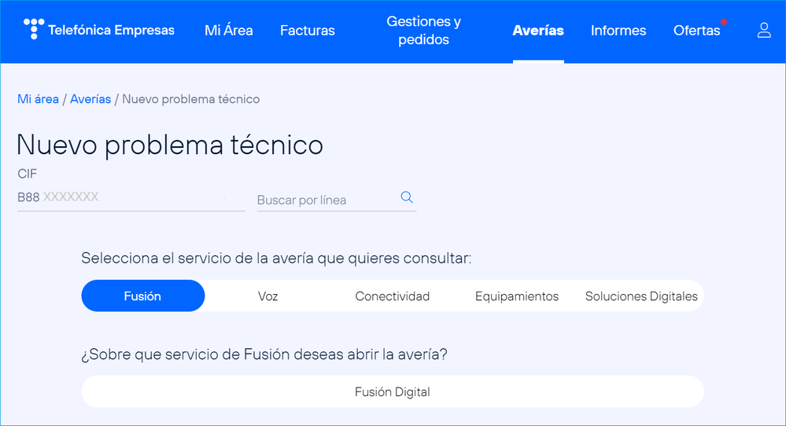Select Averías in the top navigation bar
This screenshot has width=786, height=426.
pyautogui.click(x=538, y=31)
